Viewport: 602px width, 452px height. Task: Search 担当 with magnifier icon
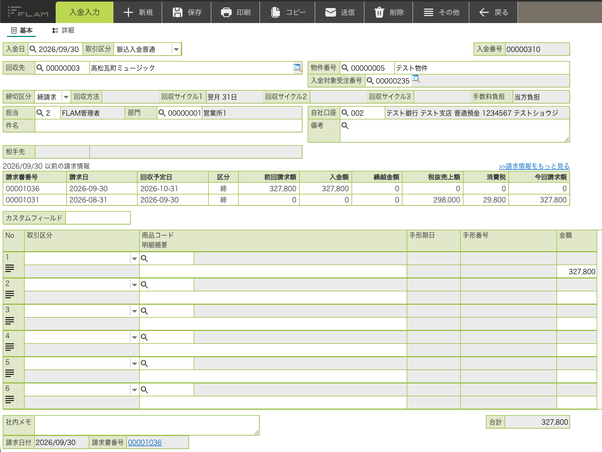coord(40,113)
